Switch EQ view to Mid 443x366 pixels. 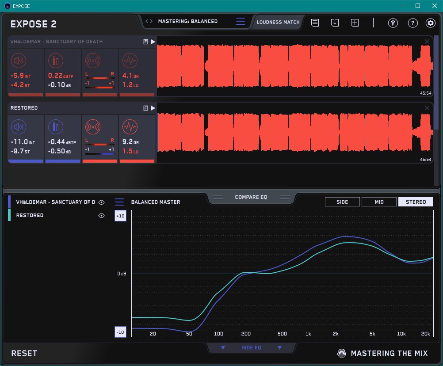click(379, 202)
